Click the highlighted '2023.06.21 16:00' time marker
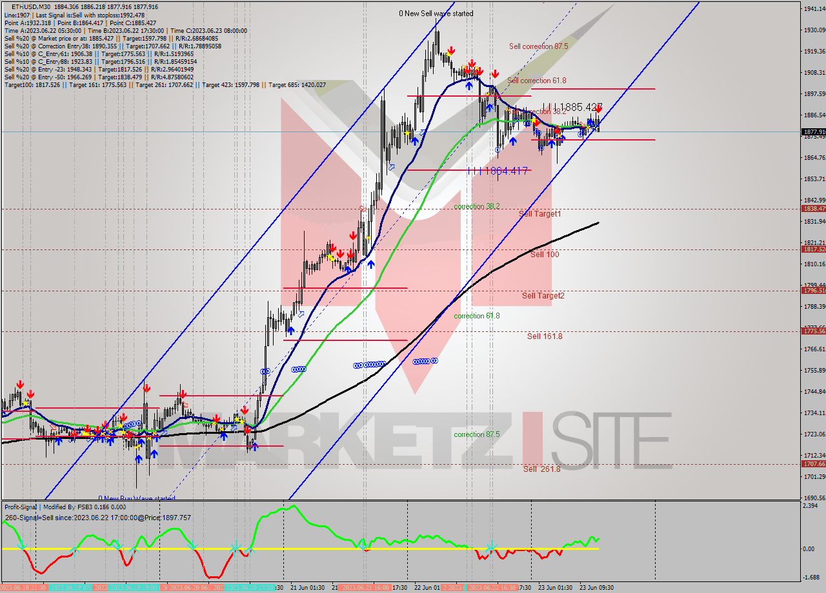The image size is (826, 593). click(365, 588)
